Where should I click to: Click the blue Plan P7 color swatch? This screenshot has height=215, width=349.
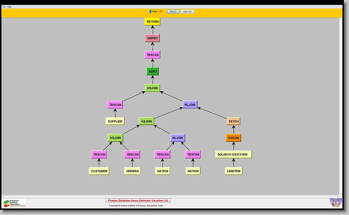tap(150, 12)
